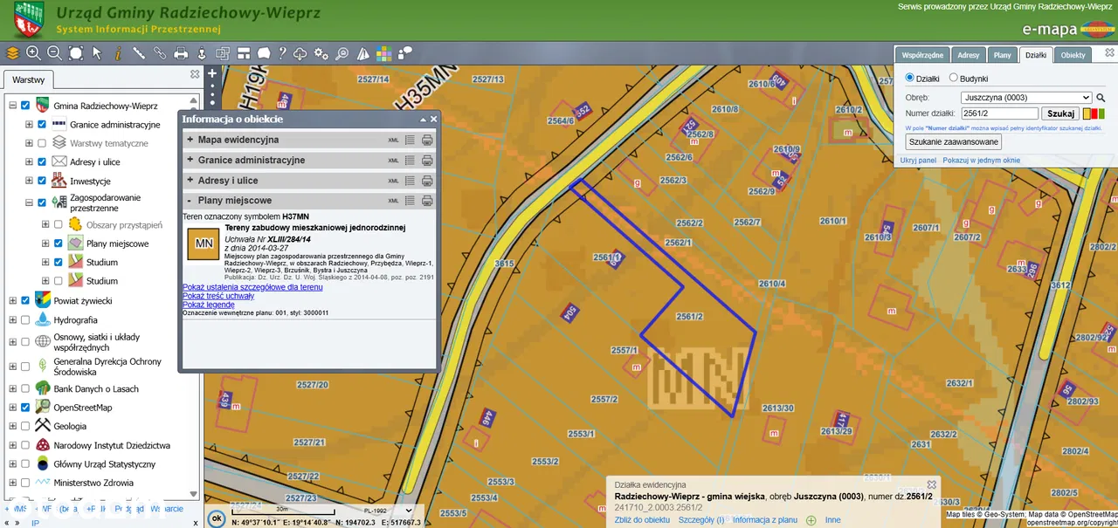Click the zoom in magnifier tool
The image size is (1118, 528).
33,53
